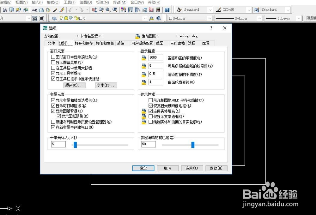Toggle display paper shadow checkbox
Viewport: 316px width, 215px height.
point(59,116)
